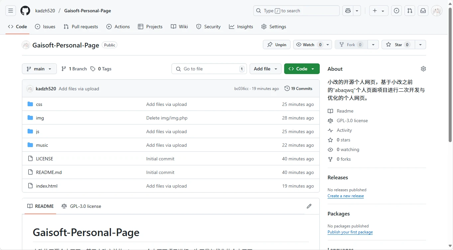This screenshot has height=250, width=453.
Task: Click Publish your first package link
Action: point(350,232)
